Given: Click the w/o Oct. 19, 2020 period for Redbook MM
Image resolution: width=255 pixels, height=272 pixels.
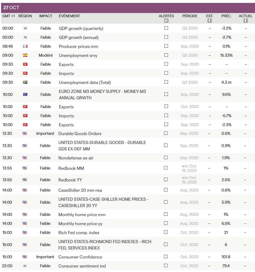Looking at the screenshot, I should [189, 168].
